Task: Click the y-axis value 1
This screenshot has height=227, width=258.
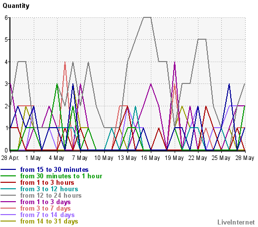Action: coord(6,128)
